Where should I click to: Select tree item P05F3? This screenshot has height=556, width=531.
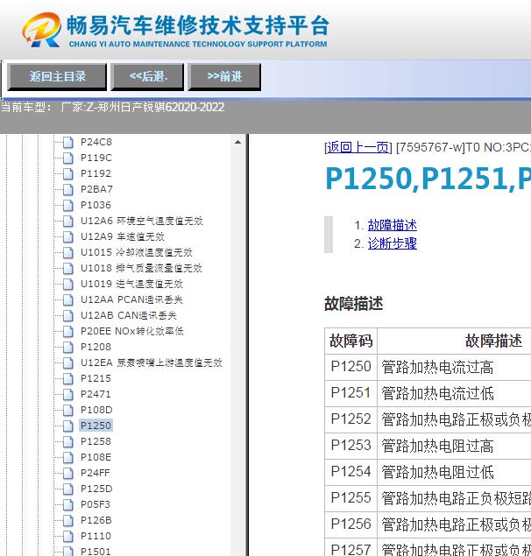[x=96, y=504]
